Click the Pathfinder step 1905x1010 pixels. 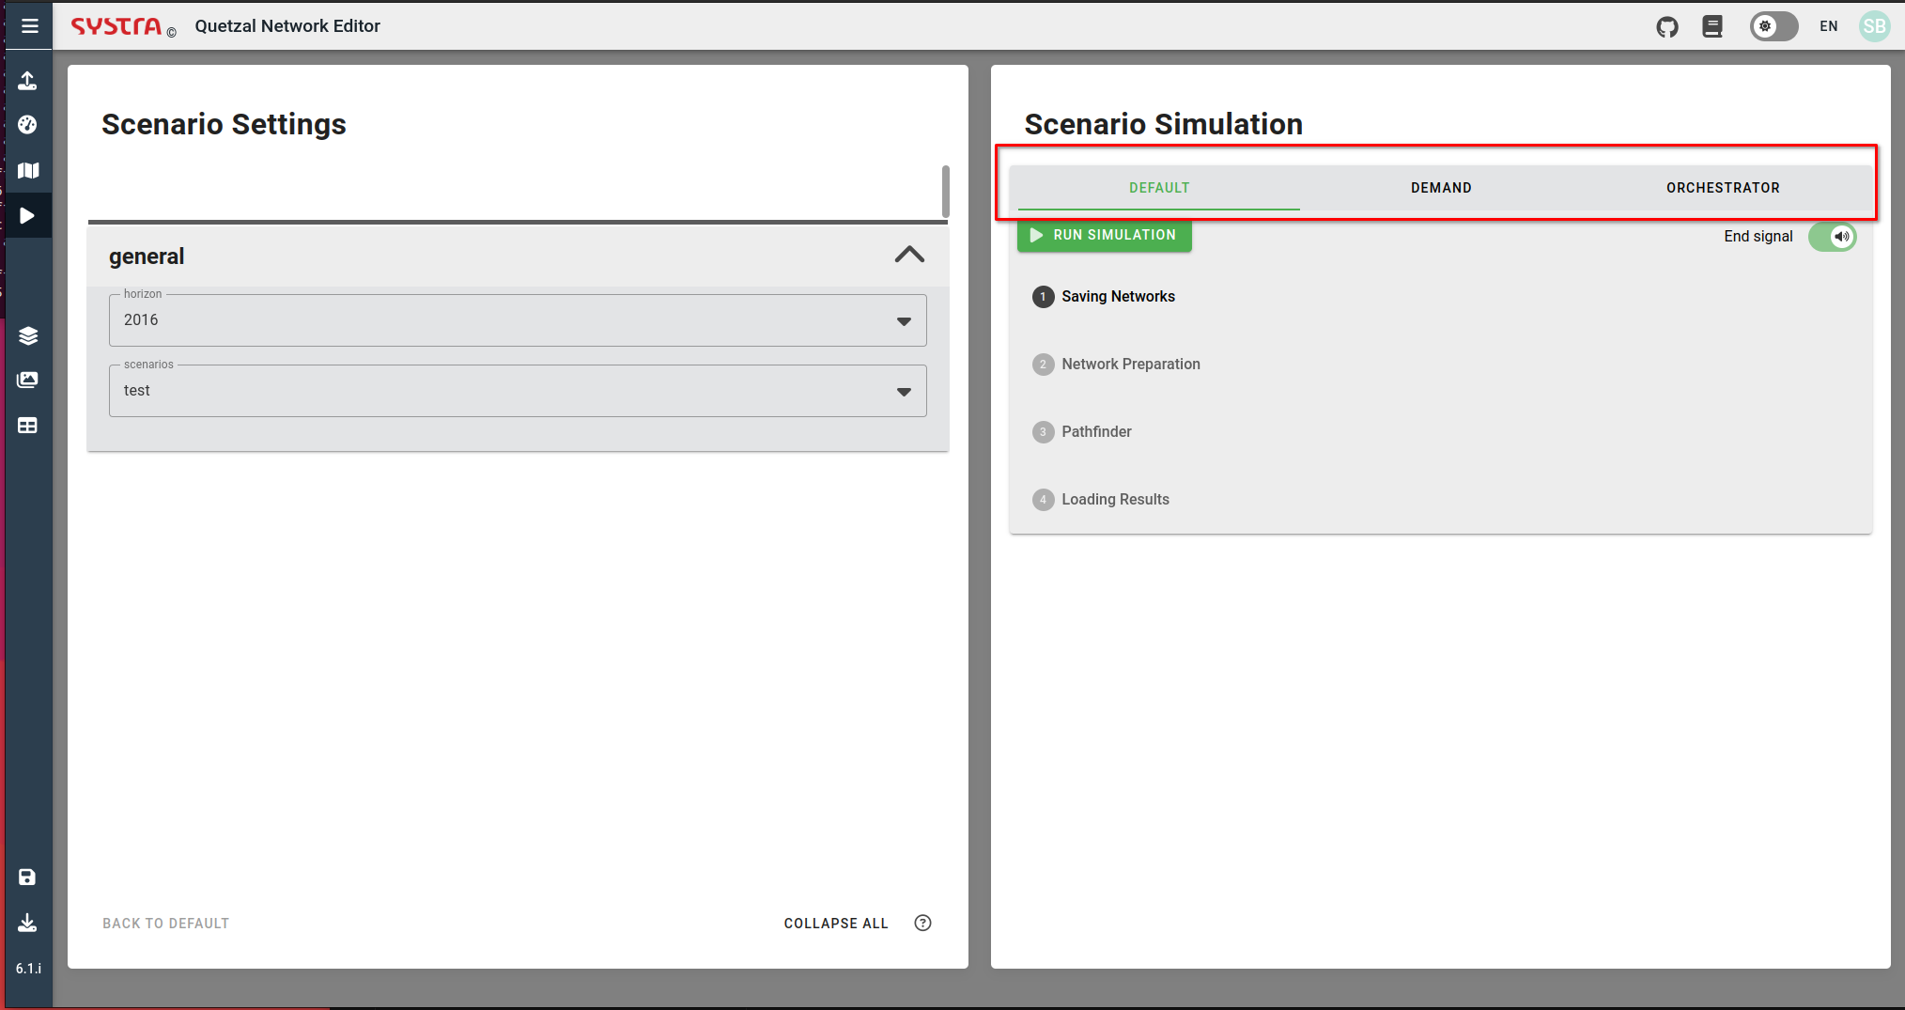pos(1082,432)
